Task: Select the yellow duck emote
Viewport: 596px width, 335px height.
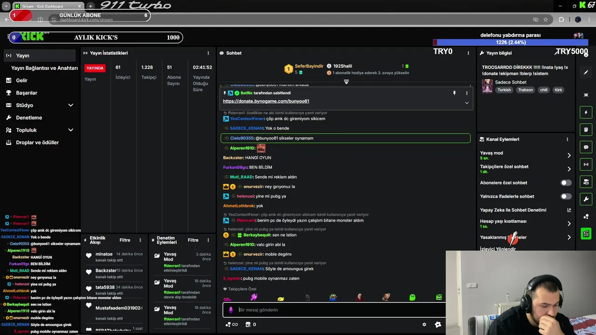Action: point(280,298)
